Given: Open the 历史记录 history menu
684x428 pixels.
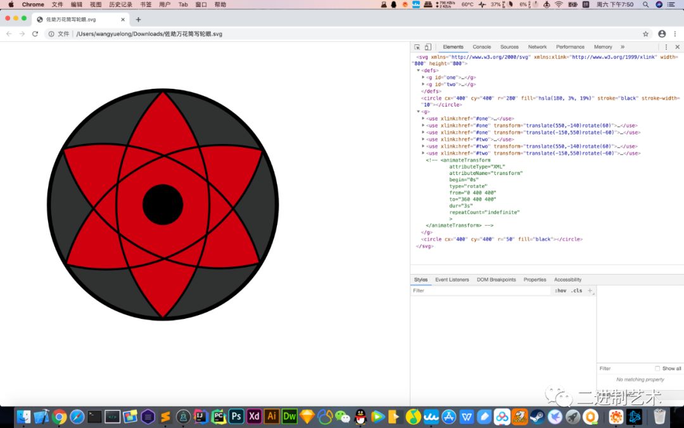Looking at the screenshot, I should (x=120, y=4).
